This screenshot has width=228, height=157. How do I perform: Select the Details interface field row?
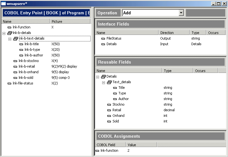[x=112, y=44]
